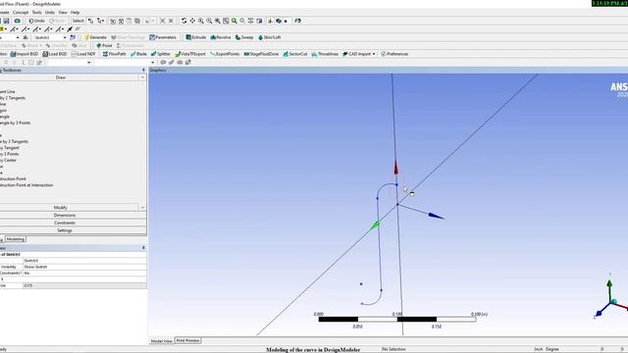The width and height of the screenshot is (628, 353).
Task: Click the Undo button
Action: pyautogui.click(x=37, y=21)
